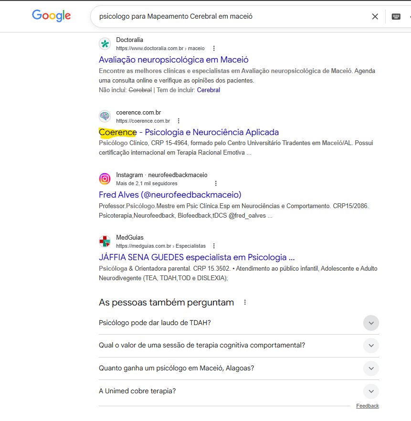Click the Feedback link
The height and width of the screenshot is (421, 411).
367,406
